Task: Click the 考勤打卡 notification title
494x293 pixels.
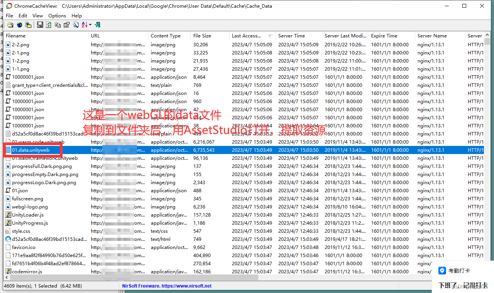Action: coord(459,271)
